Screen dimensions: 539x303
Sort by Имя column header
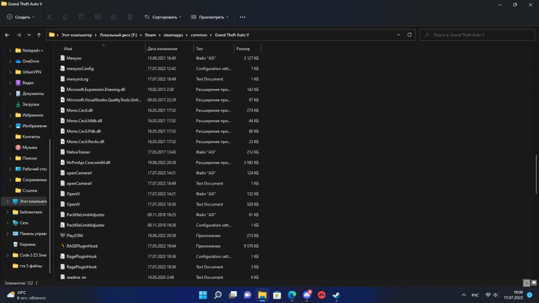(x=68, y=49)
